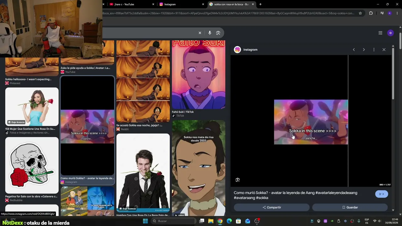Search inside the image with the Lens icon
The width and height of the screenshot is (402, 226).
[238, 180]
